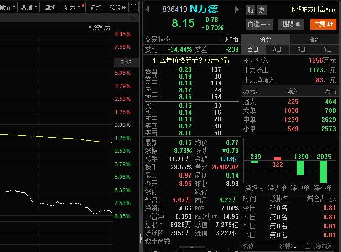Select the 10日 fund flow period
341x252 pixels.
[326, 50]
